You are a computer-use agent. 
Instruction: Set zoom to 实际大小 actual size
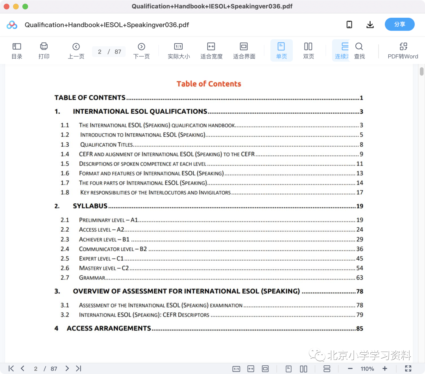click(x=179, y=51)
